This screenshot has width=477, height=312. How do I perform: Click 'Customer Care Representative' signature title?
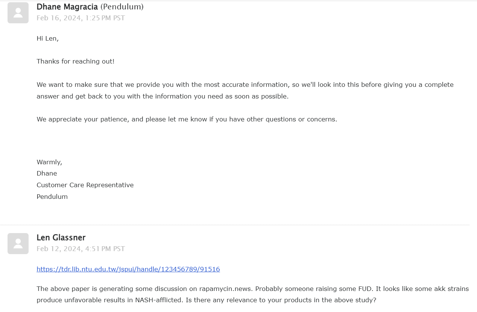click(x=85, y=185)
